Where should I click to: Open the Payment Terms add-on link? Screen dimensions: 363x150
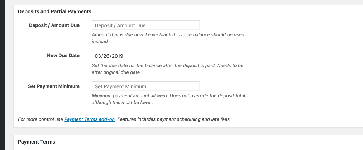(89, 119)
